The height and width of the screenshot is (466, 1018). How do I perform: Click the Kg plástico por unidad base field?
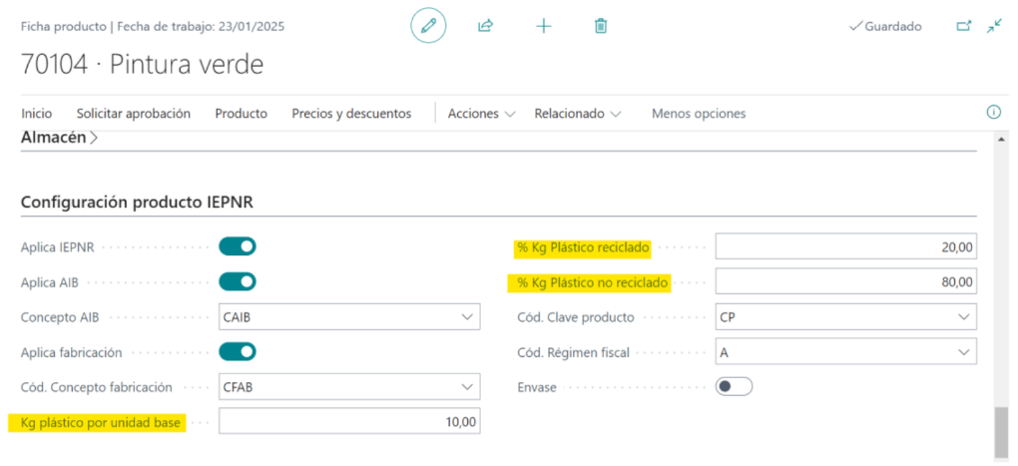[349, 422]
